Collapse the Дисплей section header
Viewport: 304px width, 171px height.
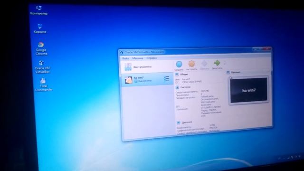tap(184, 123)
